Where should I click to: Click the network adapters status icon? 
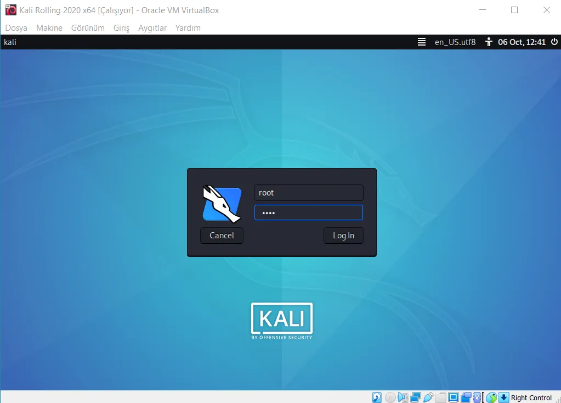[416, 398]
